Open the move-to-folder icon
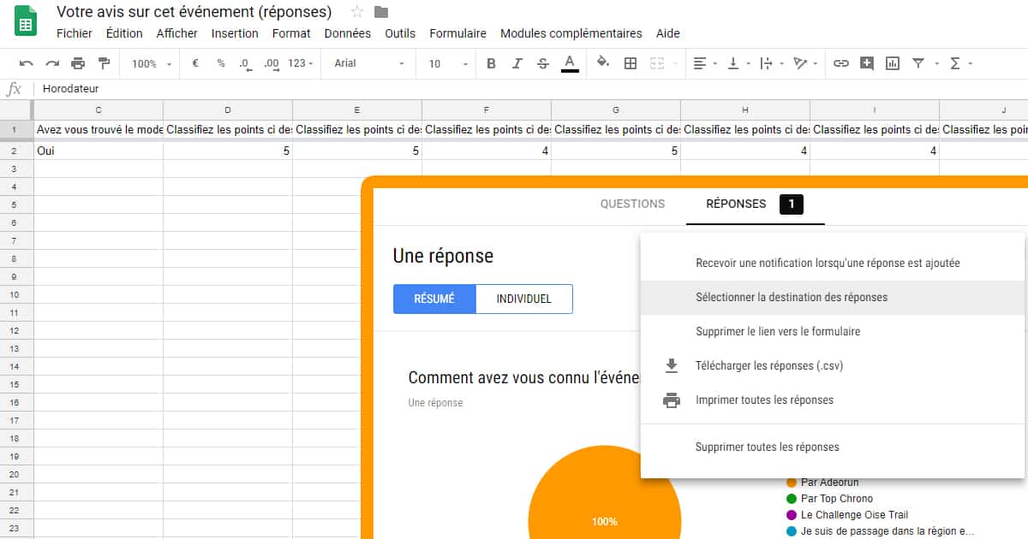Screen dimensions: 1028x539 click(381, 12)
